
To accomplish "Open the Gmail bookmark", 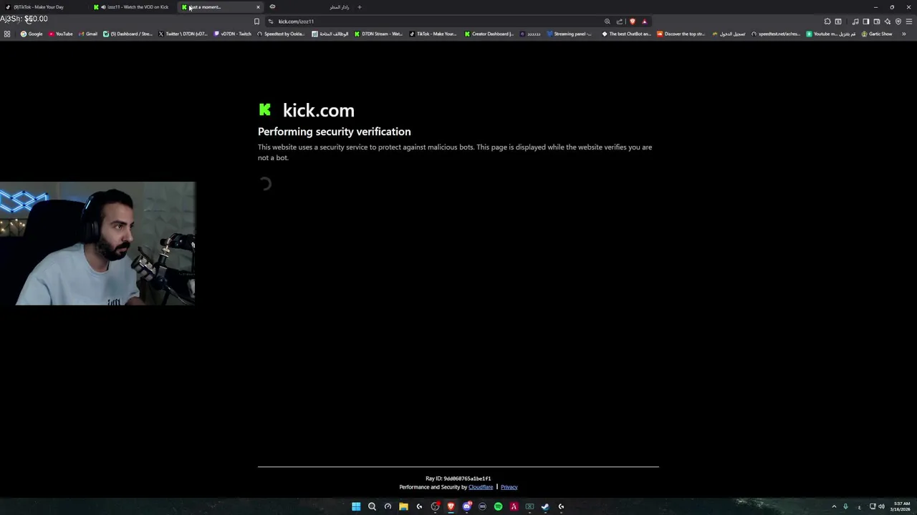I will coord(88,34).
